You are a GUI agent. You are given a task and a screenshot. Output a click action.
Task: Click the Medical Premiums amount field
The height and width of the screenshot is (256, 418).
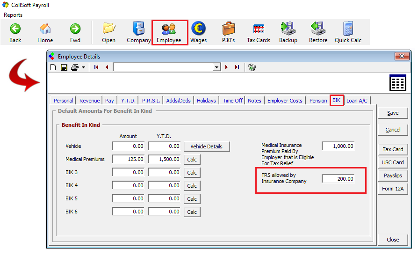click(129, 159)
